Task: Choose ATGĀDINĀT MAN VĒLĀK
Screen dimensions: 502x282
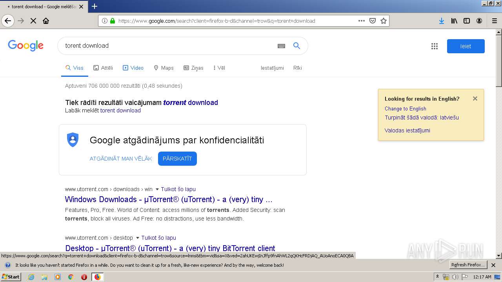Action: point(121,159)
